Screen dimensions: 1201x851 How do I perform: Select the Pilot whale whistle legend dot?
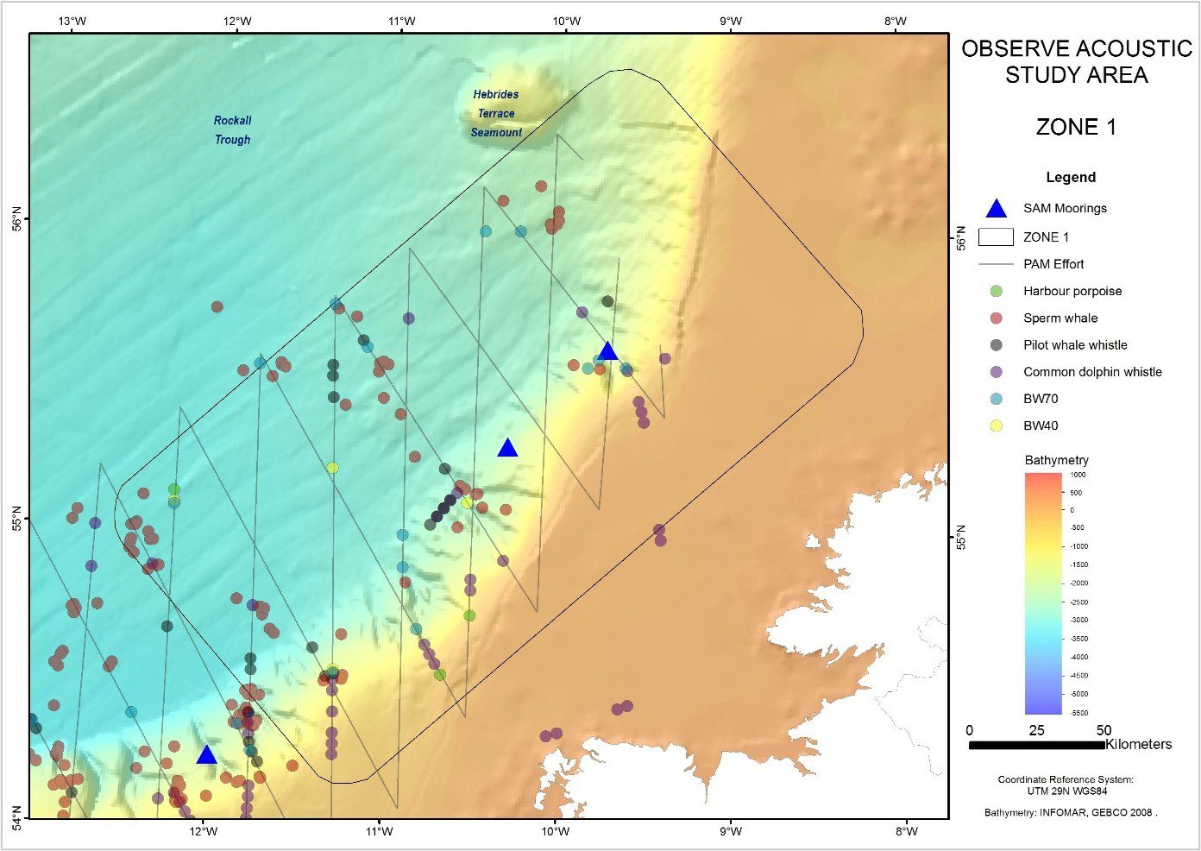click(x=997, y=345)
